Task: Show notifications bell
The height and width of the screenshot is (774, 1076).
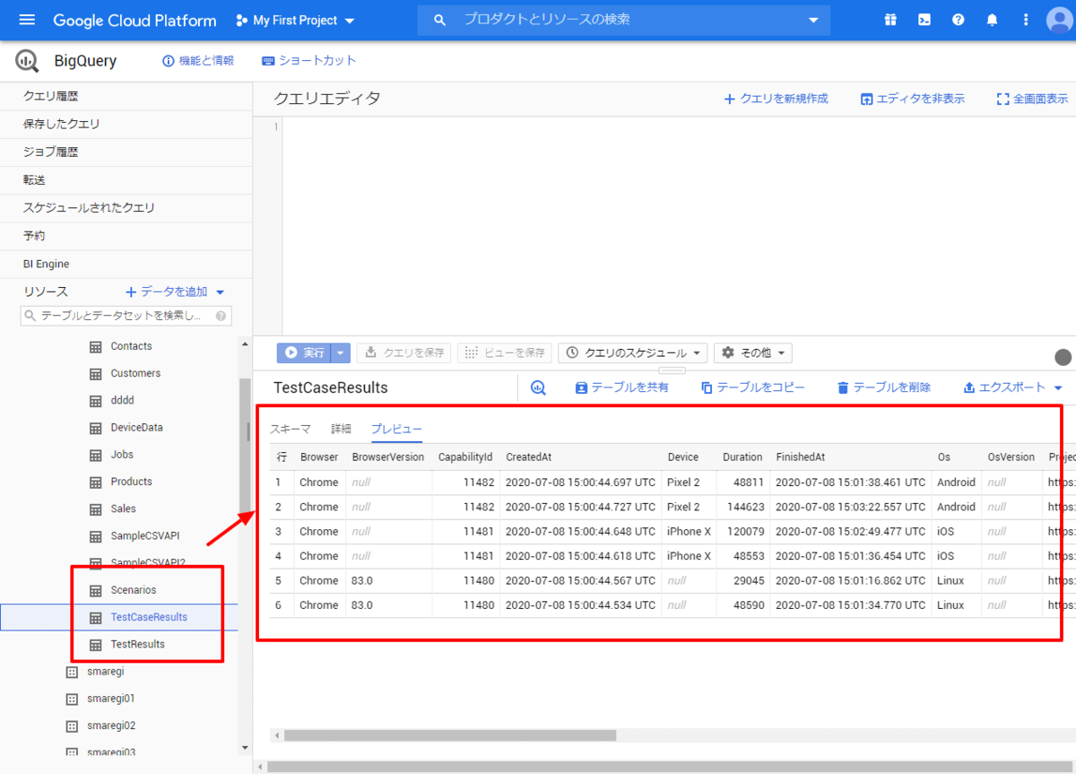Action: point(992,20)
